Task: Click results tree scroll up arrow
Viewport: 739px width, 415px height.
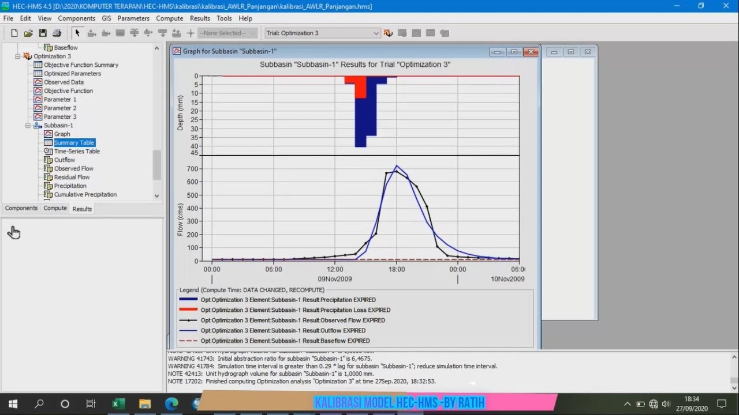Action: (x=156, y=48)
